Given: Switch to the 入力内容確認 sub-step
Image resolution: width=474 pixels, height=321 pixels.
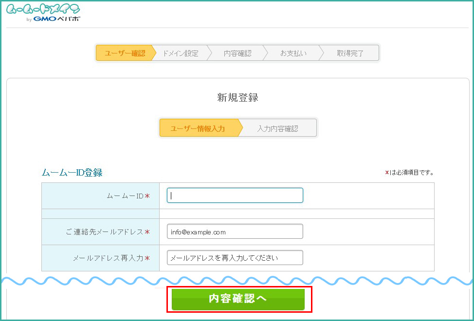Looking at the screenshot, I should 278,129.
